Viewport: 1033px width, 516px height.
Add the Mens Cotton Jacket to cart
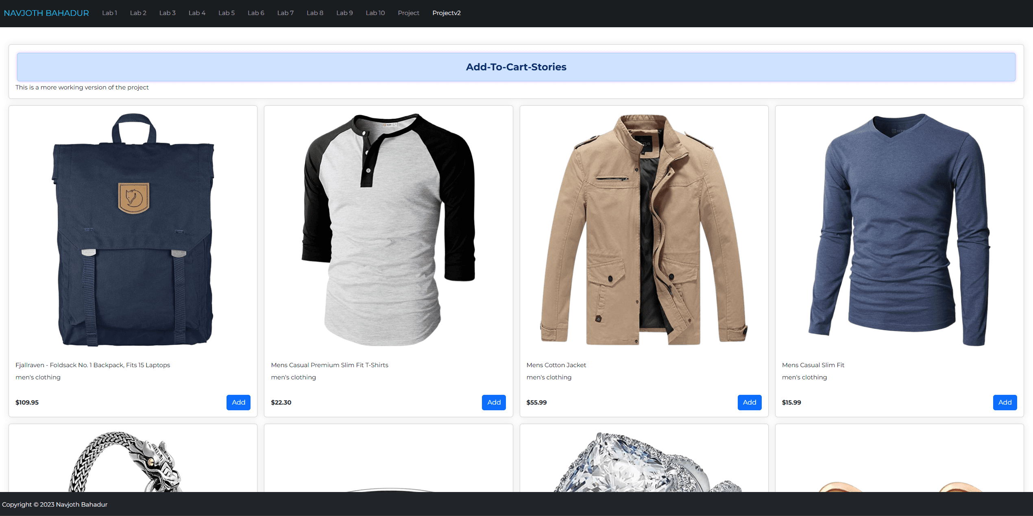[749, 402]
